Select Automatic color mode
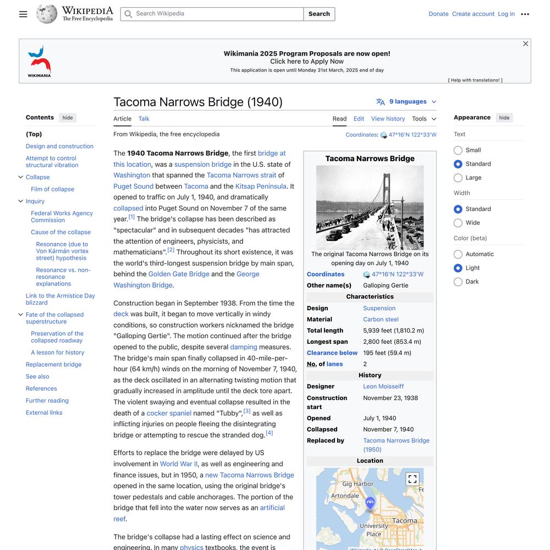The image size is (550, 550). click(x=458, y=254)
